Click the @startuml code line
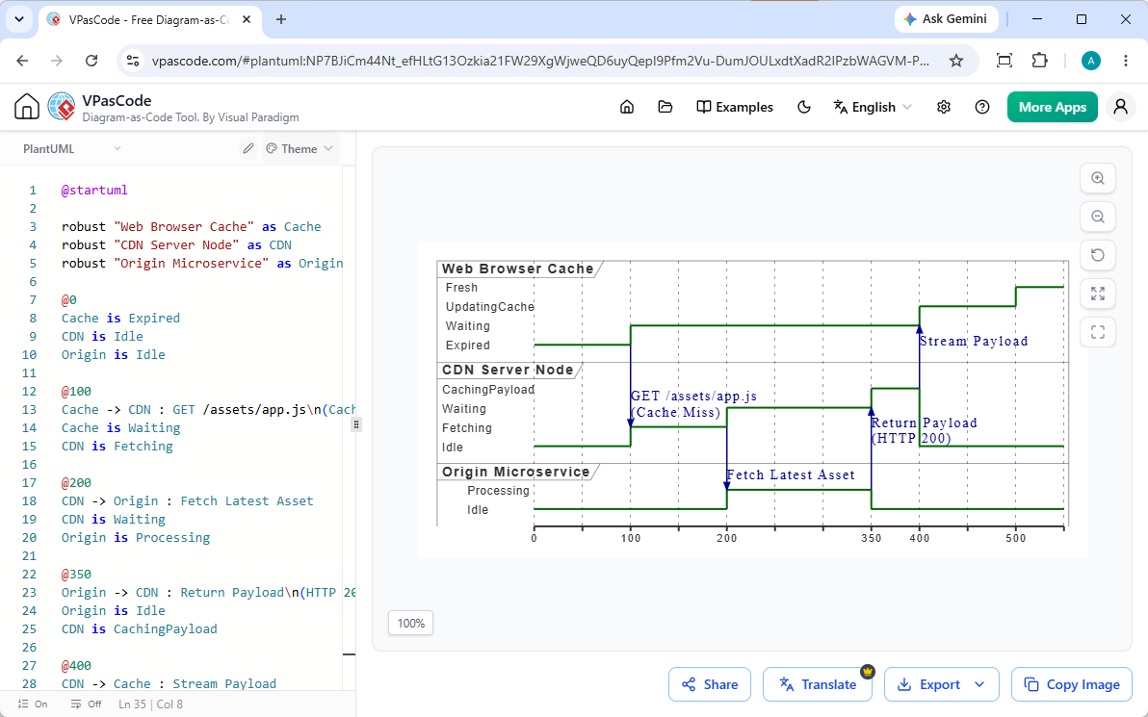Image resolution: width=1148 pixels, height=717 pixels. tap(94, 191)
